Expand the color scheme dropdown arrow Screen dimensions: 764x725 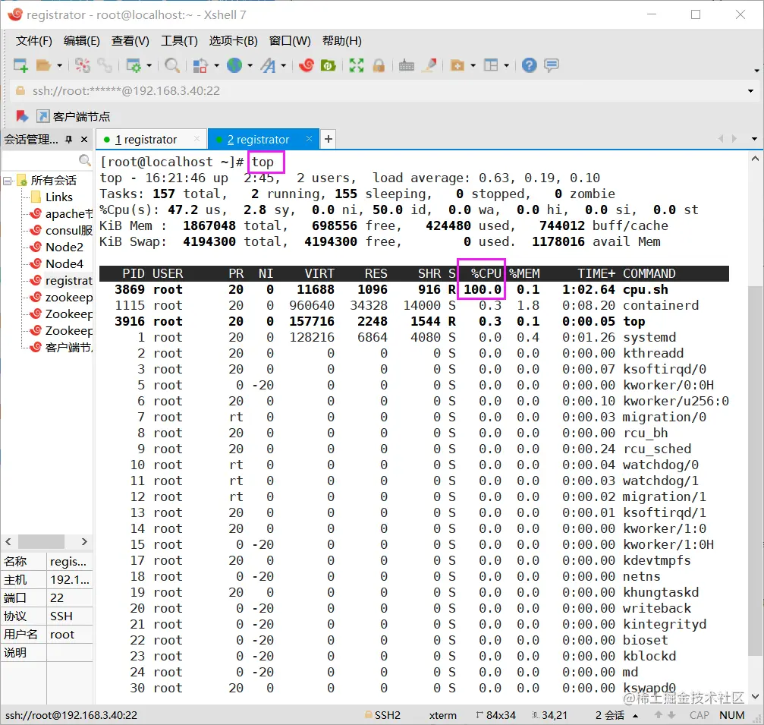(216, 65)
